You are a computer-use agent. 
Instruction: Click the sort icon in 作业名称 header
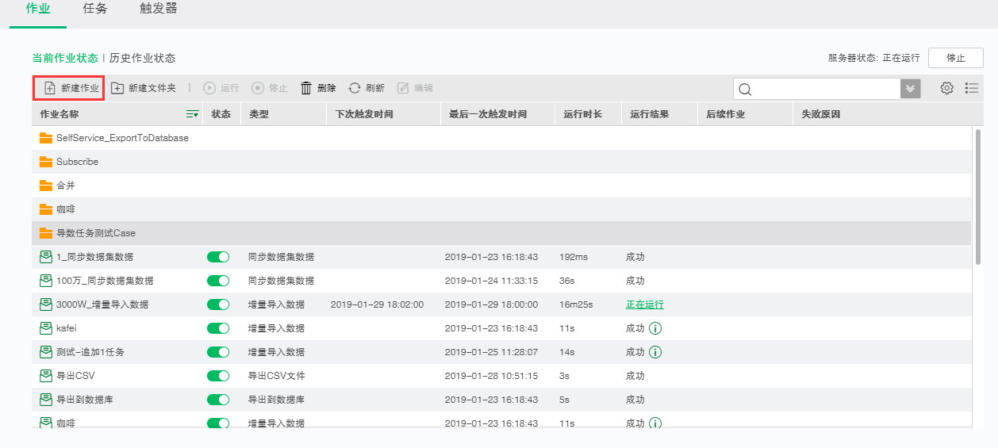[x=192, y=114]
